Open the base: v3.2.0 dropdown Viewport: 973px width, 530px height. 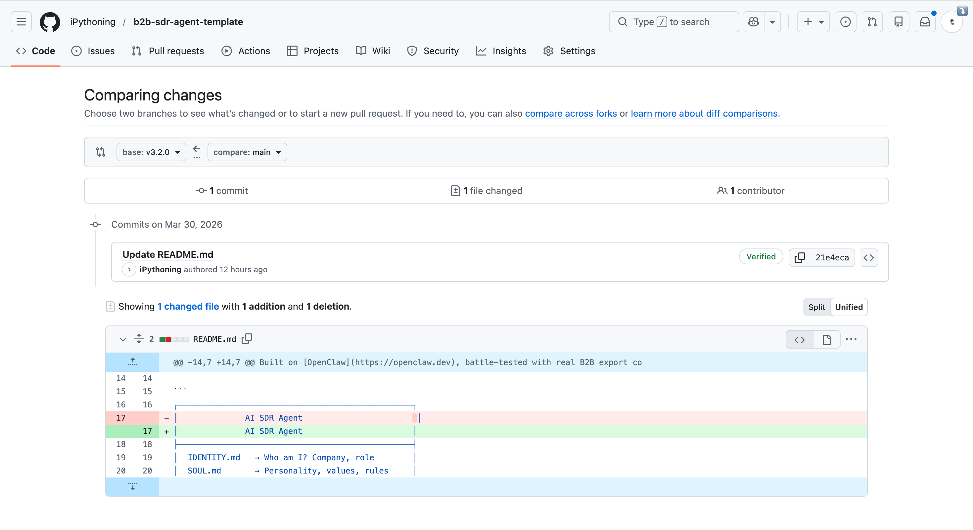click(x=151, y=152)
